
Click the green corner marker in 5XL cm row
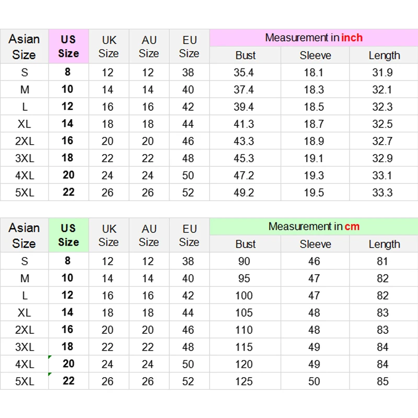pyautogui.click(x=50, y=375)
